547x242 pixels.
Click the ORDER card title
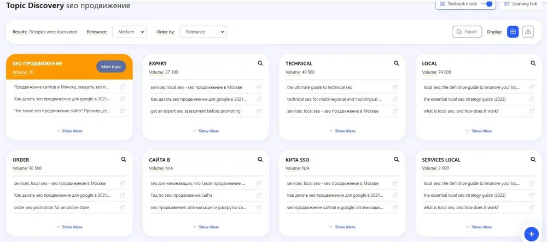point(21,160)
